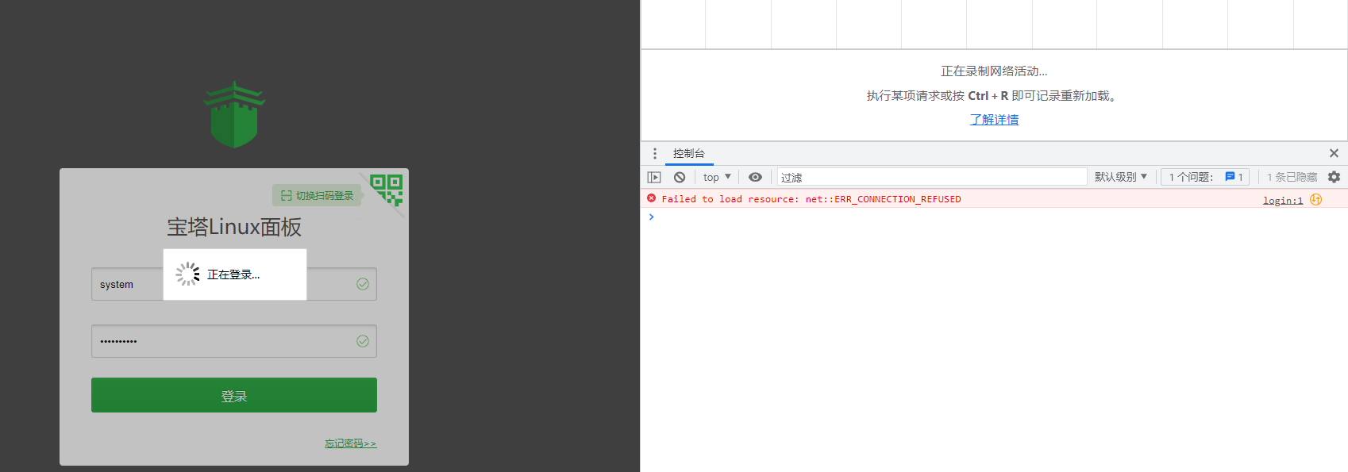Open the drawer three-dot menu

tap(655, 153)
